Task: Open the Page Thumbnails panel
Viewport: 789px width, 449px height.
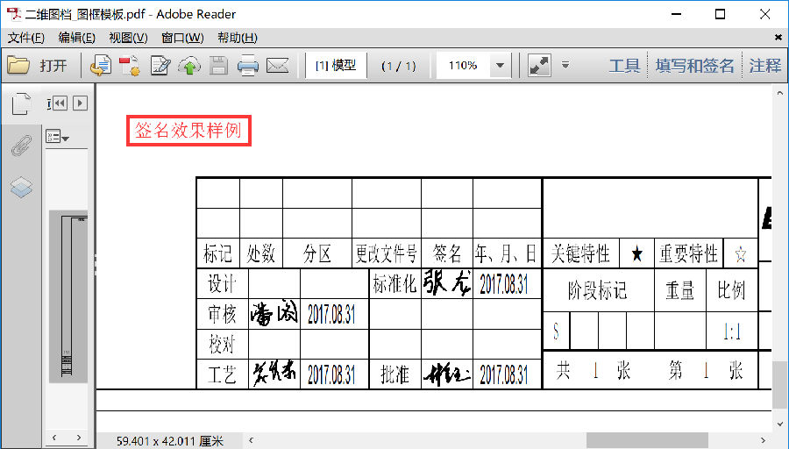Action: tap(21, 105)
